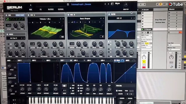
Task: Open the Audio To Master dropdown
Action: tap(146, 47)
